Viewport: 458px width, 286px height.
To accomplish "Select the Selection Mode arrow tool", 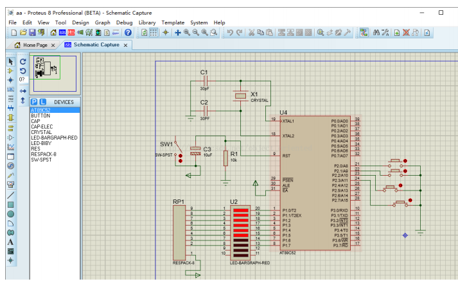I will click(10, 62).
